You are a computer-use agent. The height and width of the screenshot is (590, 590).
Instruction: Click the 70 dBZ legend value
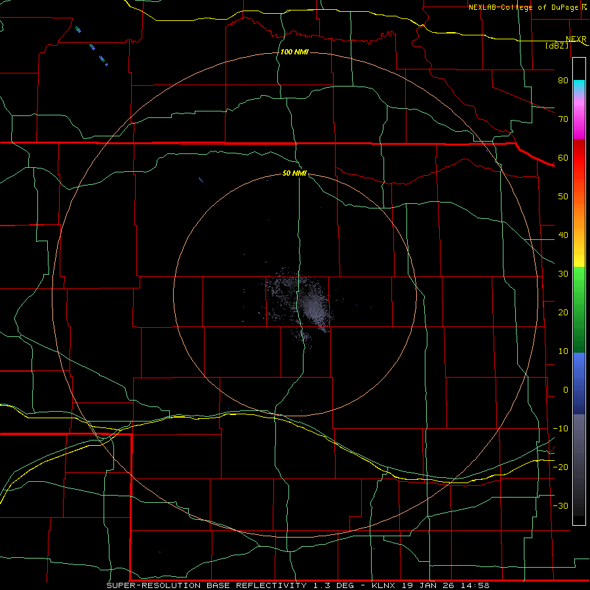point(563,119)
